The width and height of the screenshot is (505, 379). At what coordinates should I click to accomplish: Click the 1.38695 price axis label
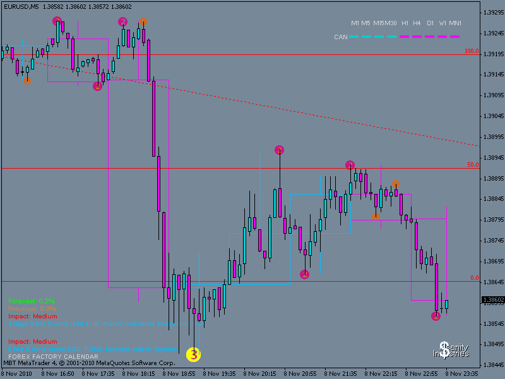point(494,262)
